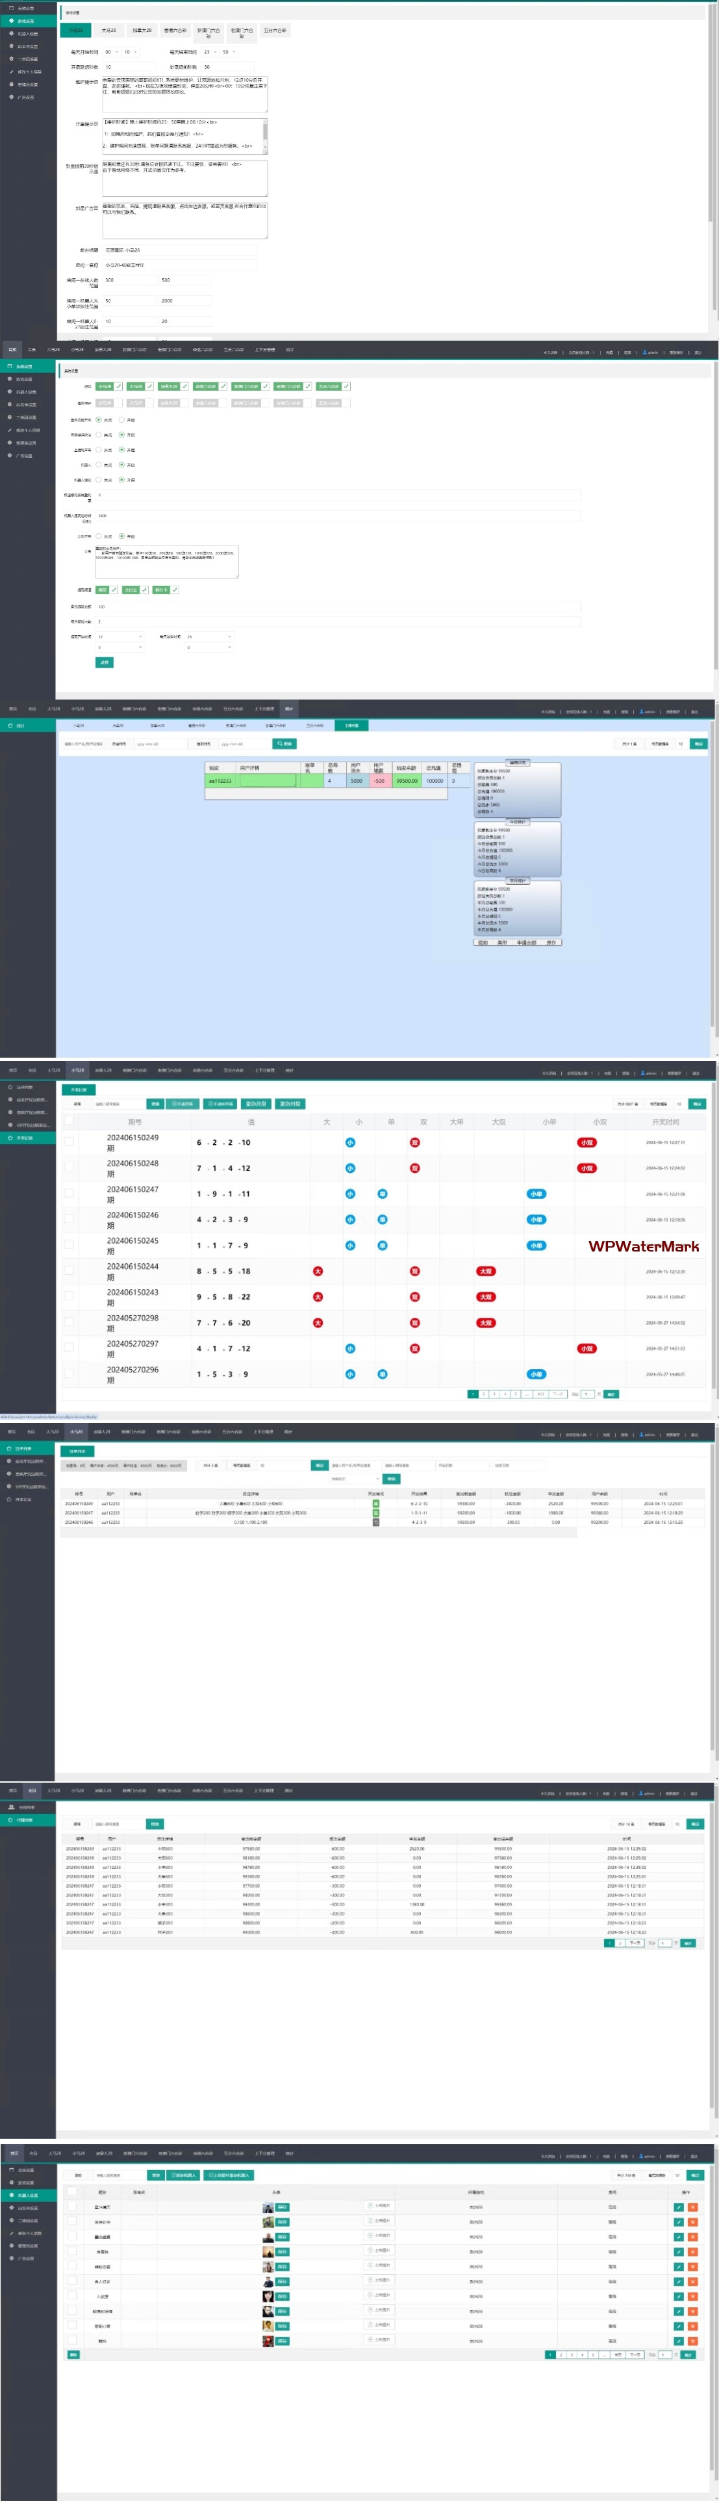Click red 大 badge in row 202406150244
Viewport: 719px width, 2503px height.
(318, 1271)
